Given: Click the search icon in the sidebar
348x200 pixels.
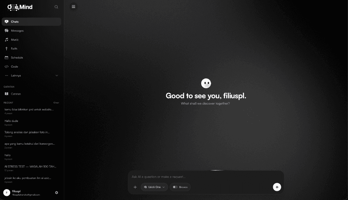Looking at the screenshot, I should click(56, 7).
